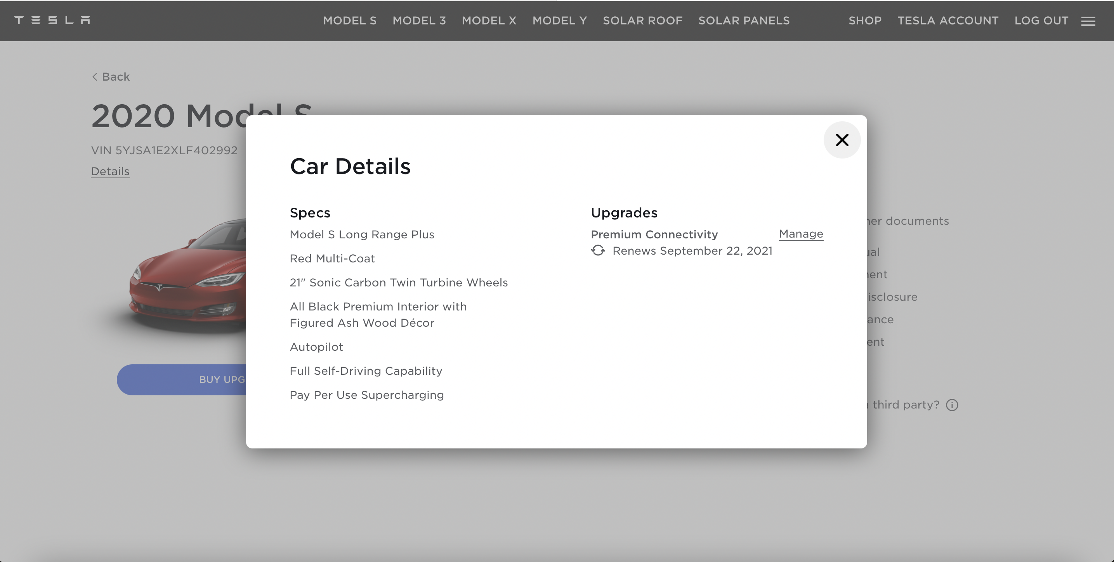The width and height of the screenshot is (1114, 562).
Task: Click Manage for Premium Connectivity
Action: 800,234
